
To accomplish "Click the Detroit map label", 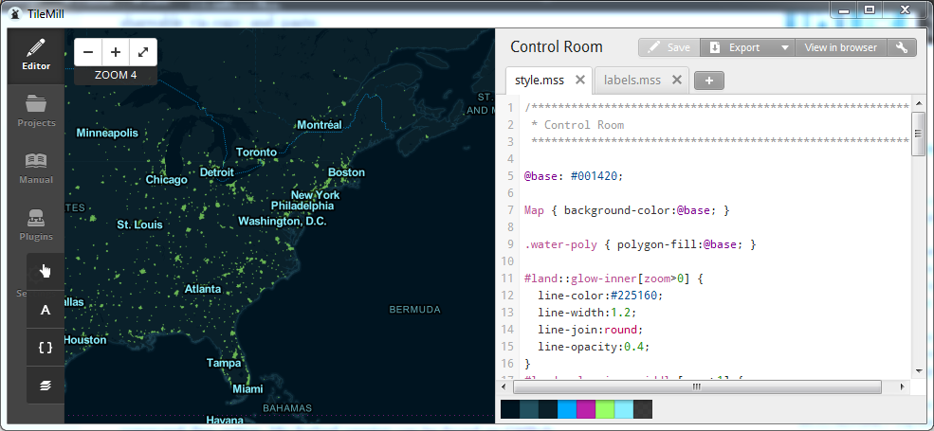I will 217,172.
